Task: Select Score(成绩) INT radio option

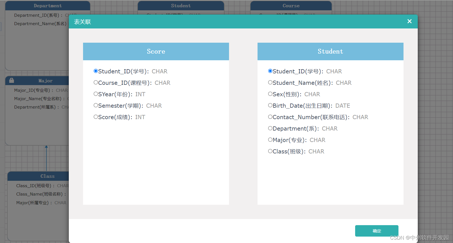Action: coord(96,117)
